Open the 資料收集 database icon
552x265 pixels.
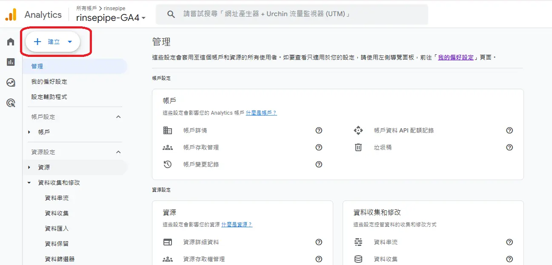pyautogui.click(x=358, y=259)
